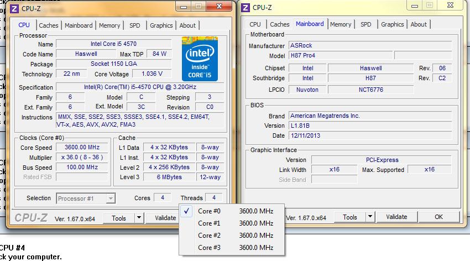Minimize the right CPU-Z window
The image size is (470, 261).
[415, 6]
